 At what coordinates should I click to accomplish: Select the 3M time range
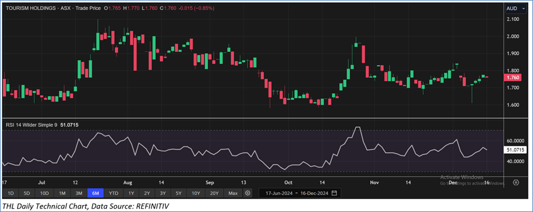[79, 193]
